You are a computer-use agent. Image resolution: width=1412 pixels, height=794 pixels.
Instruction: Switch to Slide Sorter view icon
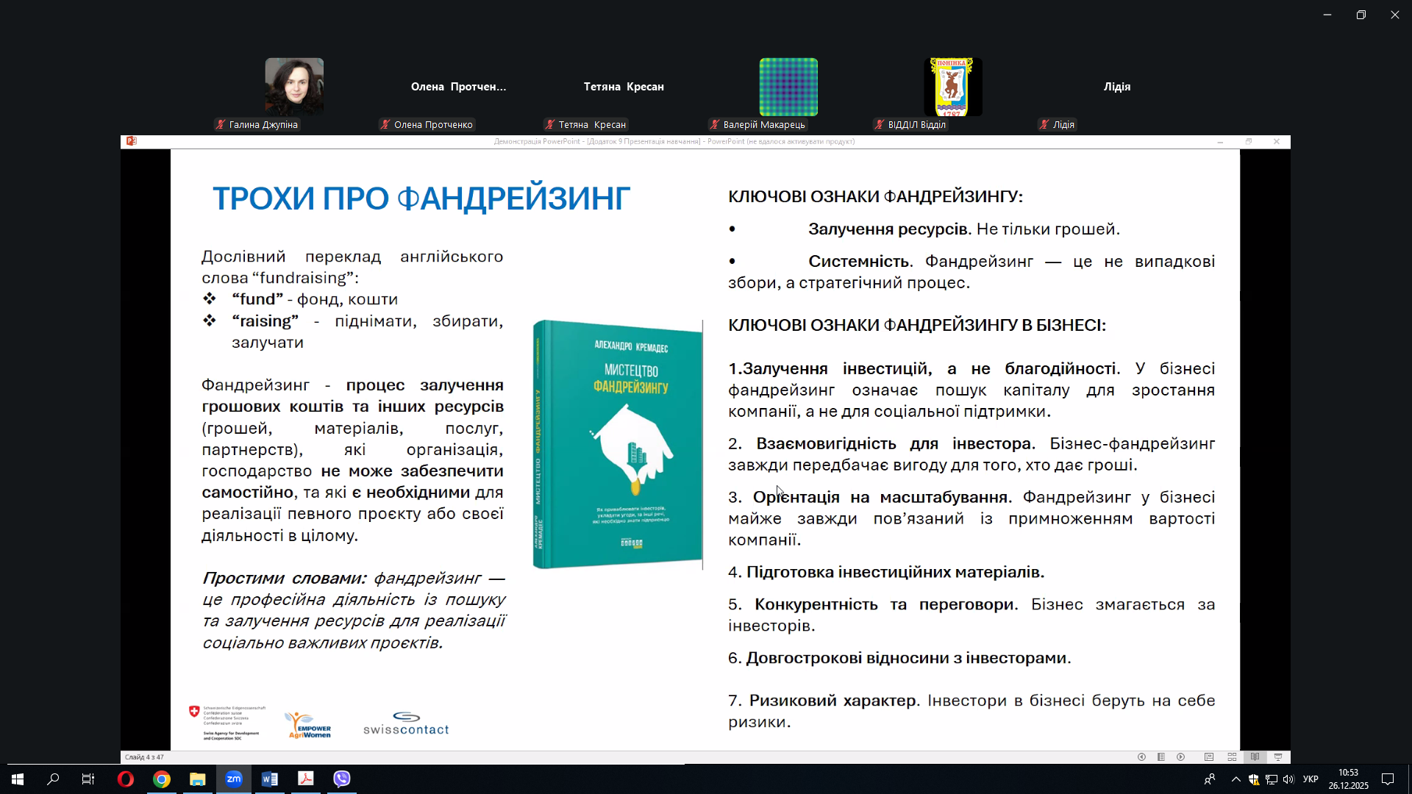point(1232,757)
